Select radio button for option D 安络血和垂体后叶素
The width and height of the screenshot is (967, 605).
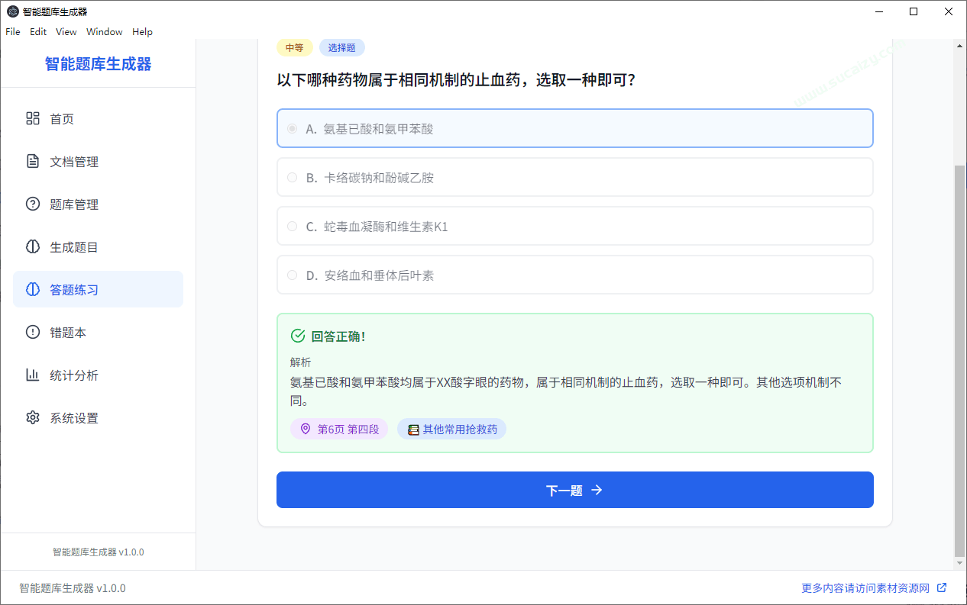point(292,275)
